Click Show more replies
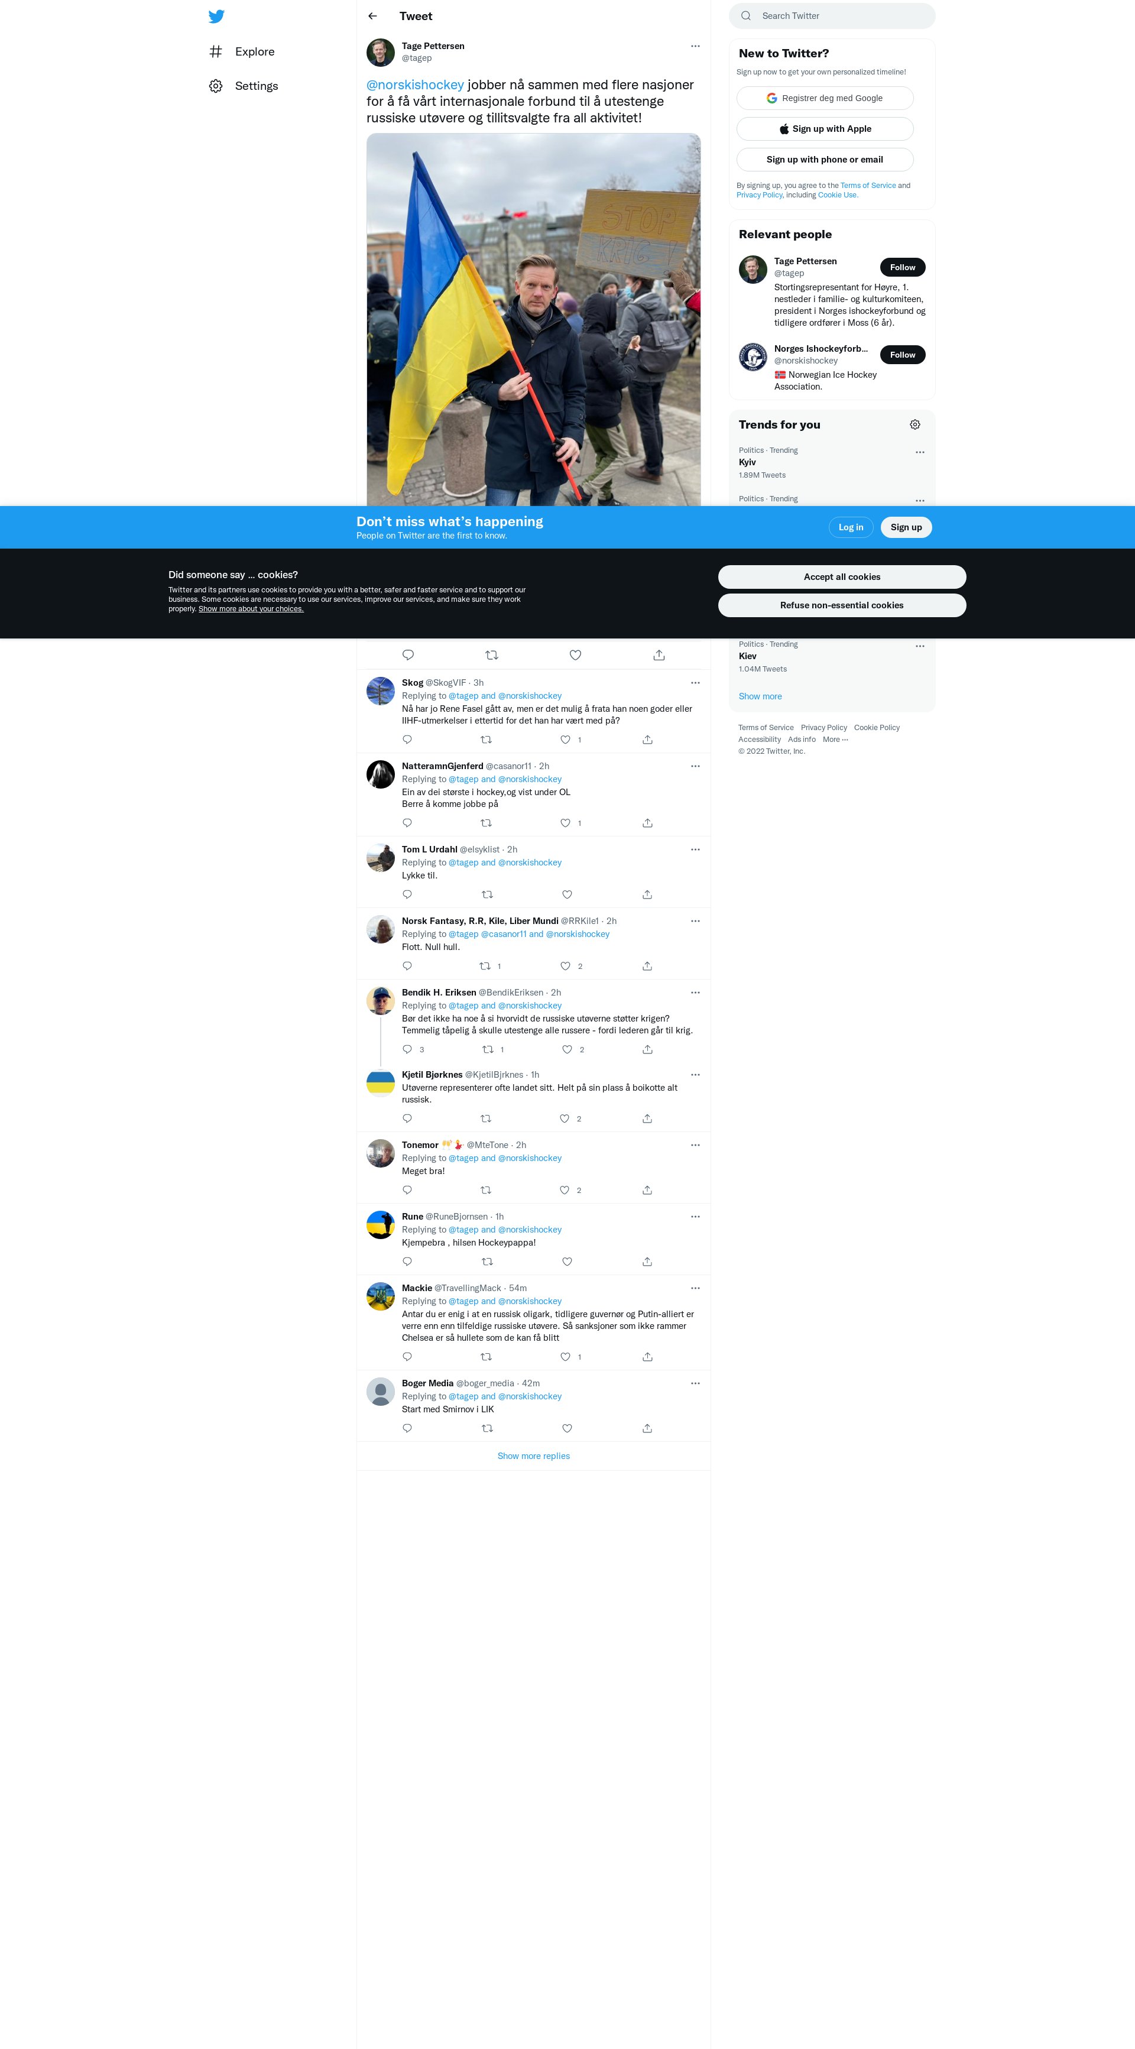This screenshot has width=1135, height=2049. click(534, 1457)
